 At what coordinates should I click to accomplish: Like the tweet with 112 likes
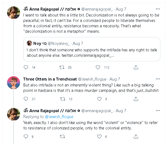point(98,67)
